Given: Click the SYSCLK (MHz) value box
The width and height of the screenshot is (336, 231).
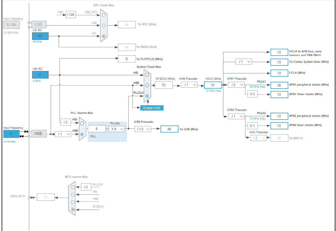Looking at the screenshot, I should [x=164, y=85].
